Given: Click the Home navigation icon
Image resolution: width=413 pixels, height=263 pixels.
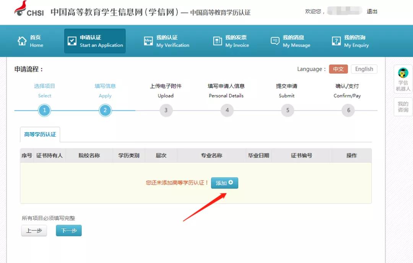Looking at the screenshot, I should pyautogui.click(x=21, y=41).
